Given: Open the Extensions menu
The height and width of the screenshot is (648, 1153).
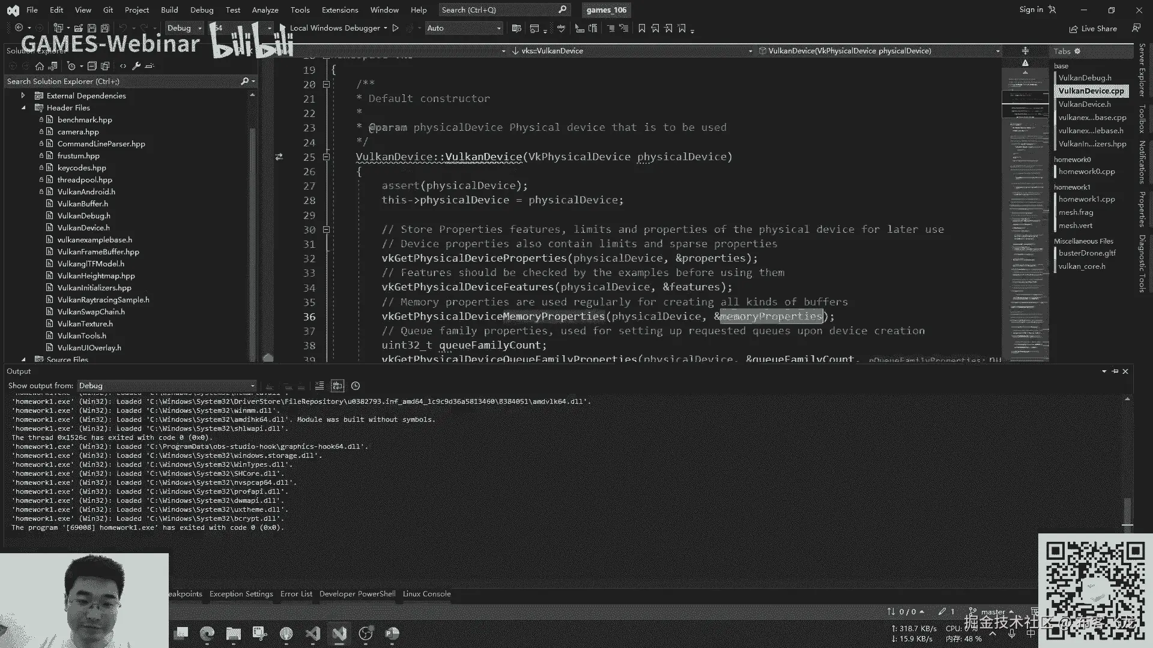Looking at the screenshot, I should (340, 10).
